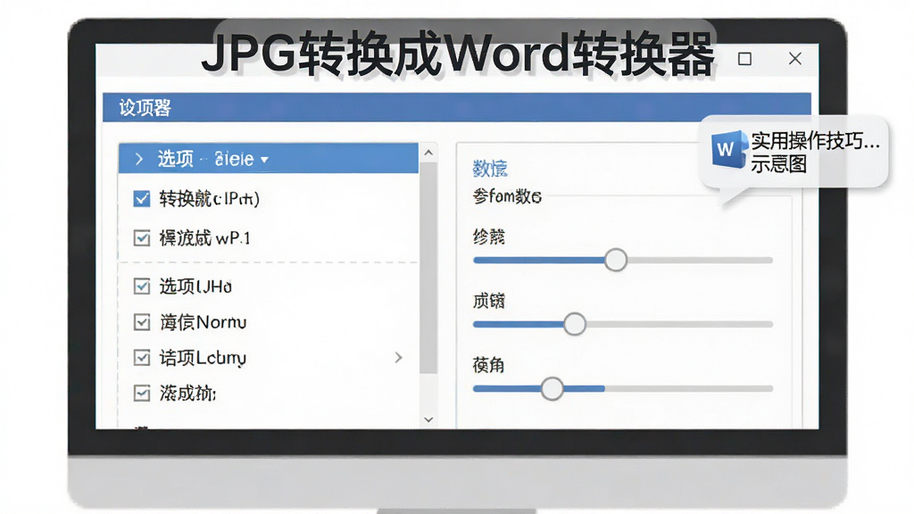
Task: Toggle the checkbox beside 选项 UHo
Action: point(142,286)
